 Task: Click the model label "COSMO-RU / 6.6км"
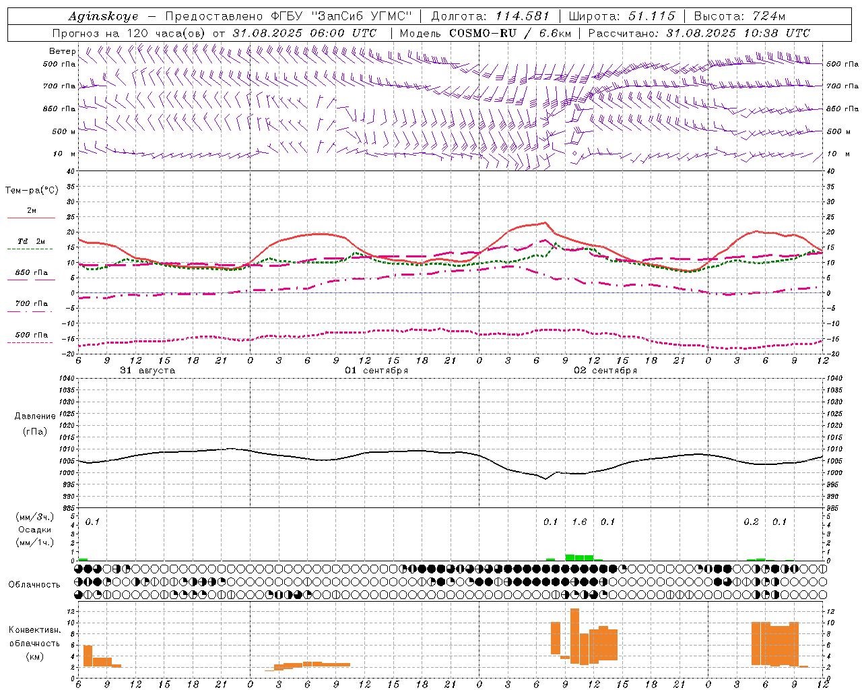(x=510, y=33)
